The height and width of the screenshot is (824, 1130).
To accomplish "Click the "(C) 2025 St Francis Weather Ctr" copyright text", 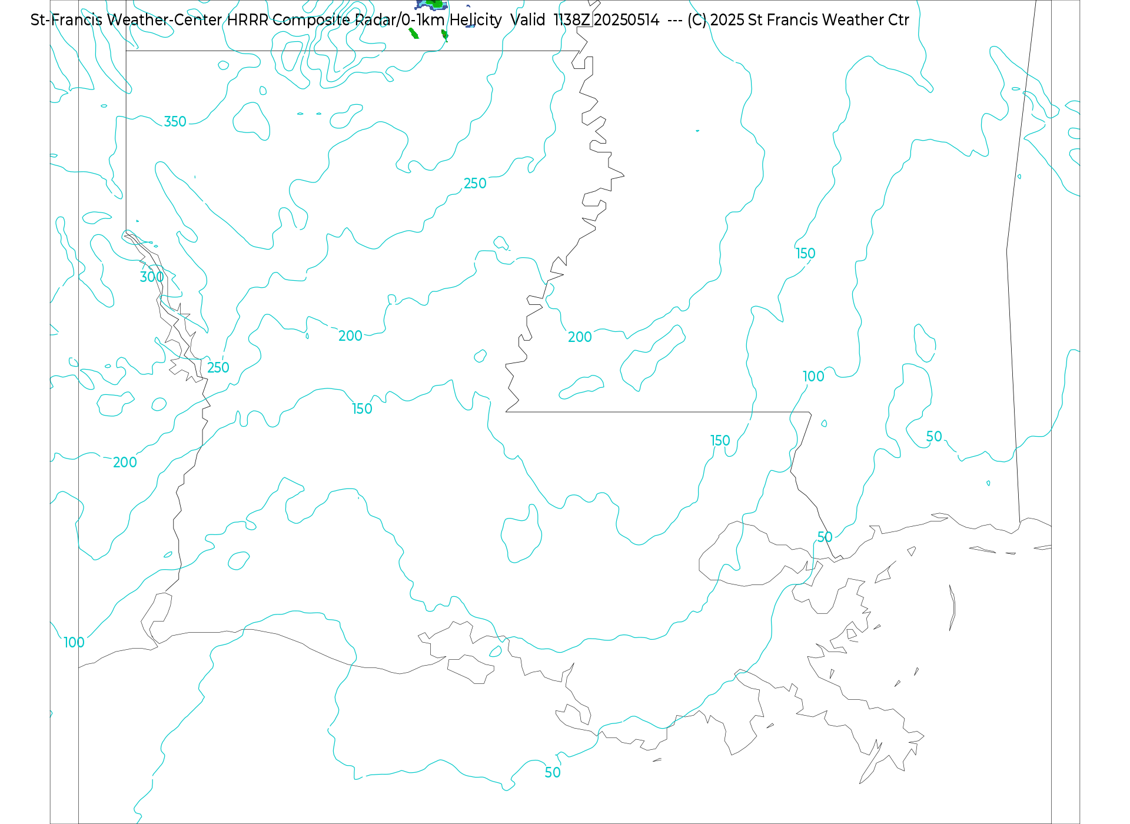I will (x=798, y=20).
